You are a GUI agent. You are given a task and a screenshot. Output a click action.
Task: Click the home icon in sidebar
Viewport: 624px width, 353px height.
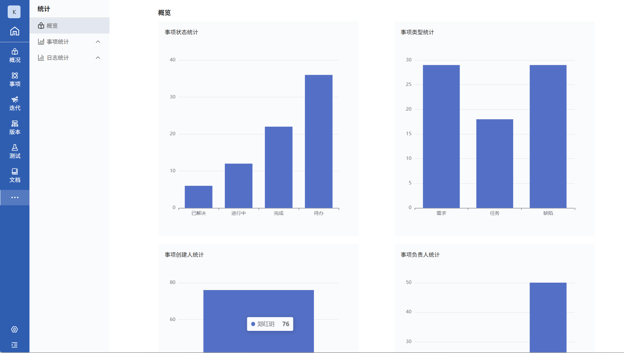14,31
